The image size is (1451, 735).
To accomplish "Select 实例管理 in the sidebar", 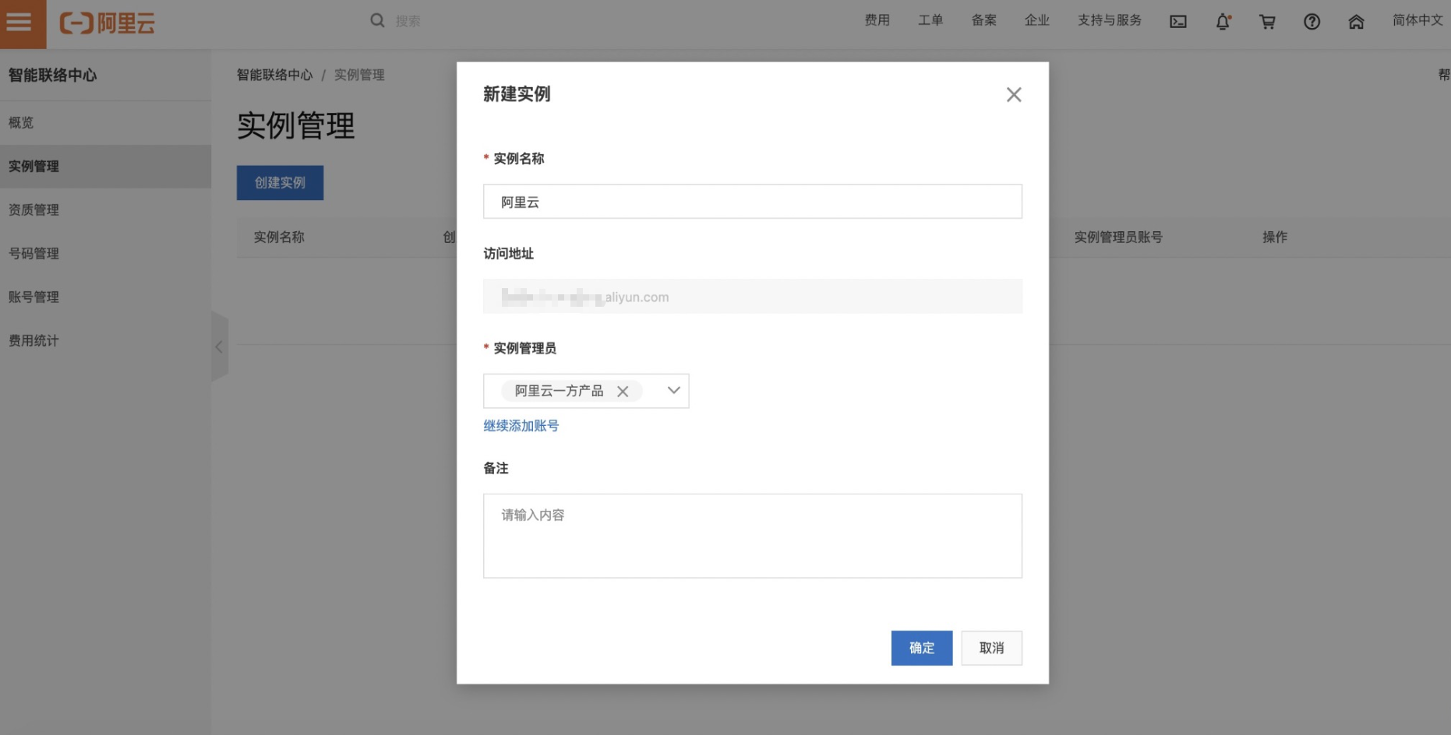I will pos(105,167).
